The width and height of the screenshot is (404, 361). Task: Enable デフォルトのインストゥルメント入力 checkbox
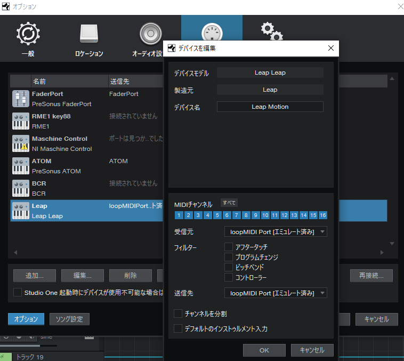click(178, 328)
